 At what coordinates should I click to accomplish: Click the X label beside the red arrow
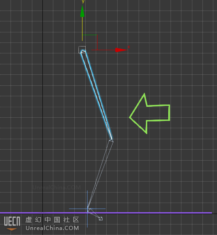pos(129,47)
